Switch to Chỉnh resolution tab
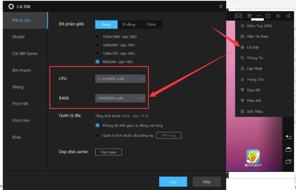 151,24
